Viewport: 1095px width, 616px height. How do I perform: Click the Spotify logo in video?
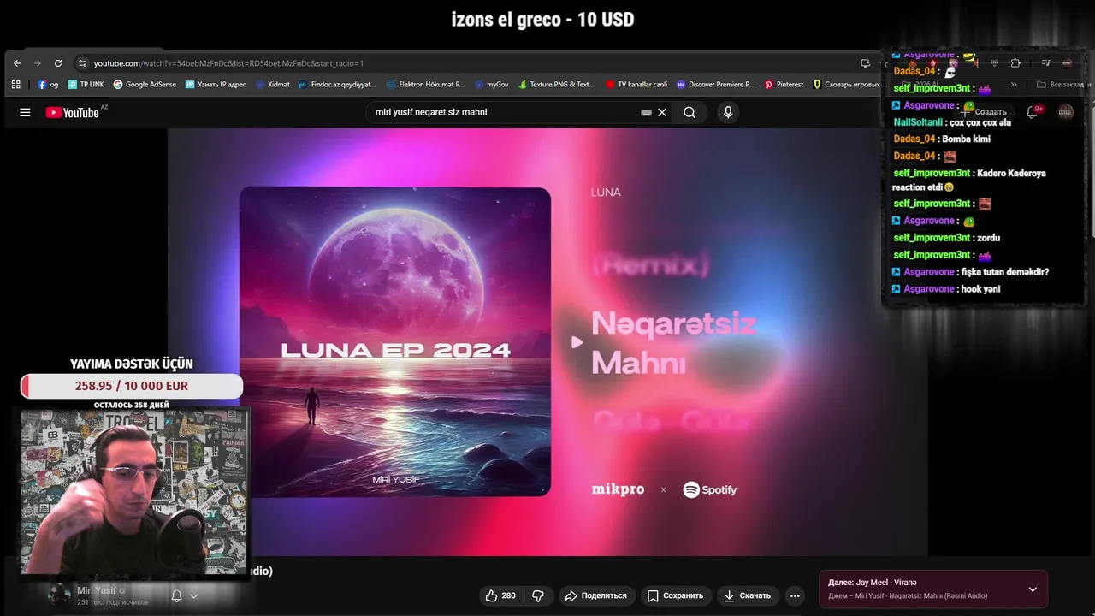(x=710, y=489)
